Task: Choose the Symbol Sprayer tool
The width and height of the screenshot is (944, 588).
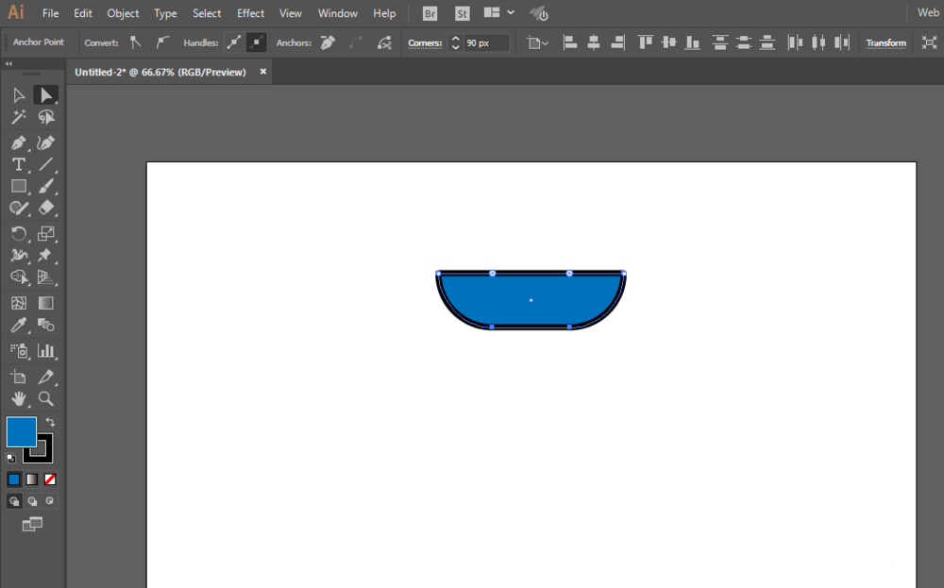Action: pos(19,351)
